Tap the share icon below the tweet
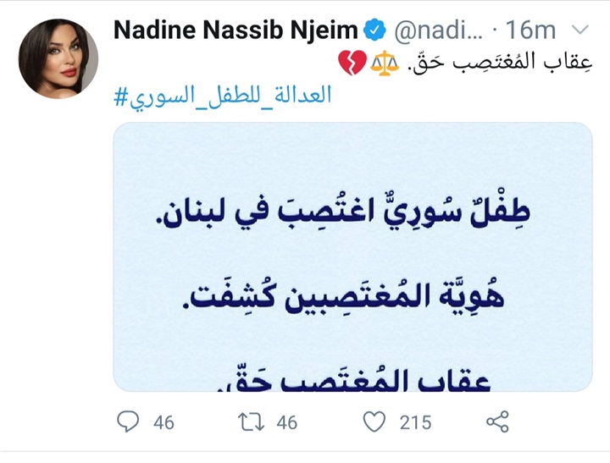The image size is (610, 463). [496, 421]
